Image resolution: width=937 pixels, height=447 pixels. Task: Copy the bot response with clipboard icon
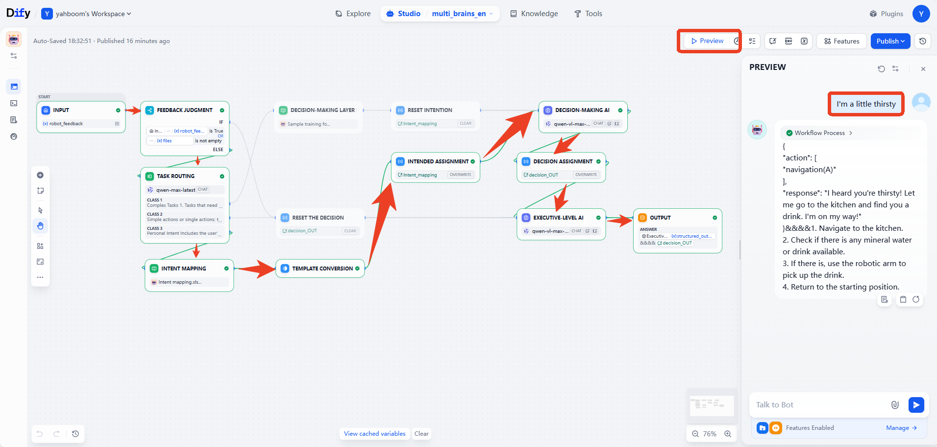[903, 299]
